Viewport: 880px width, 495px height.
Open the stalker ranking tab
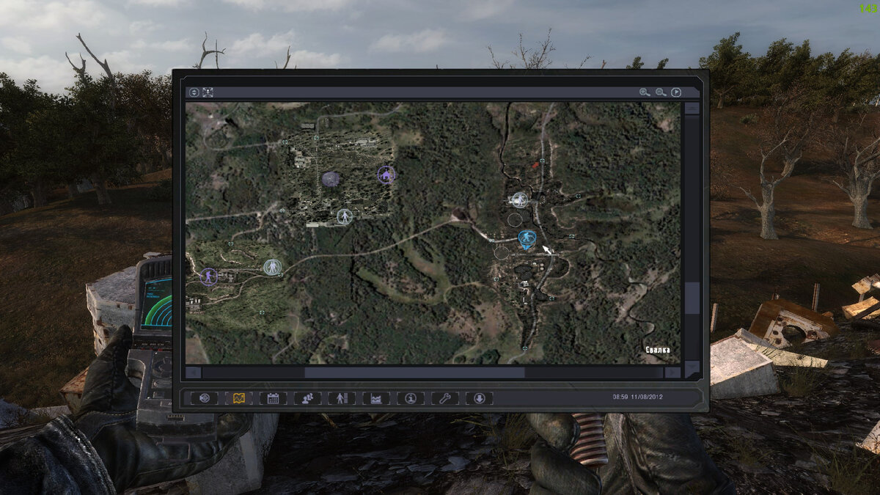342,398
